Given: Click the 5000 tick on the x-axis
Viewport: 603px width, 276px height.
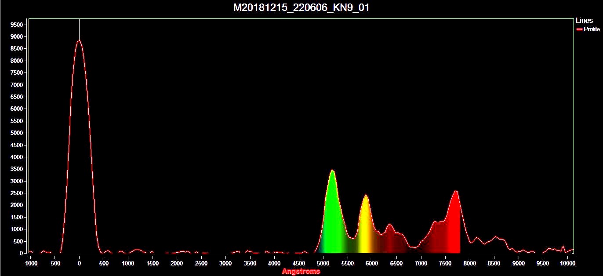Looking at the screenshot, I should 323,264.
